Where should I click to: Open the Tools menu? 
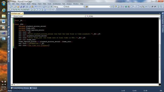click(49, 4)
